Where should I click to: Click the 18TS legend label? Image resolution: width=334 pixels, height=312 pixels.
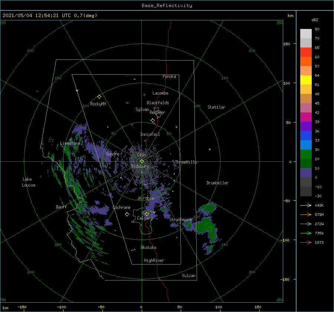319,242
